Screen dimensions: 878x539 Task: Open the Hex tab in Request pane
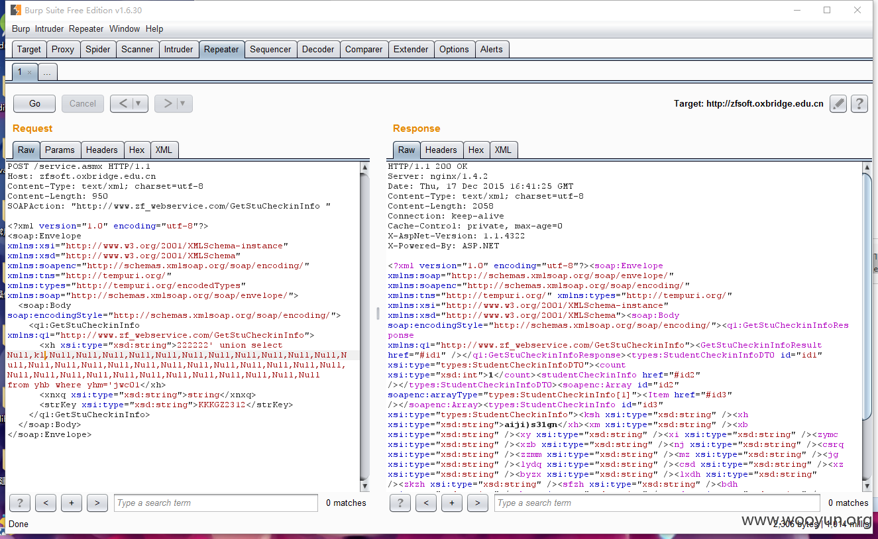pos(137,150)
